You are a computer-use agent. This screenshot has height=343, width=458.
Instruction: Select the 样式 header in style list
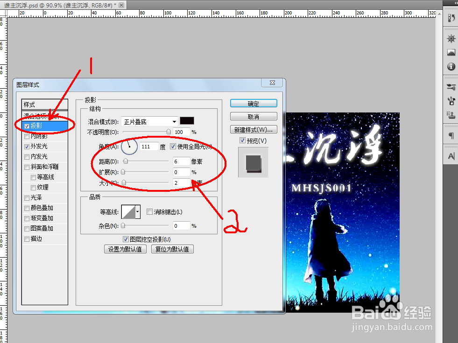[x=45, y=105]
